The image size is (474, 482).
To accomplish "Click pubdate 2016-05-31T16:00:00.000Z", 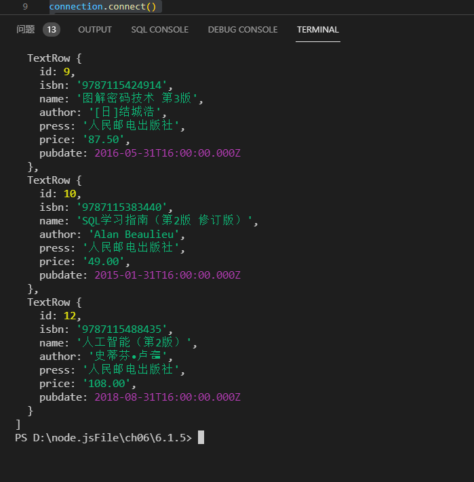I will [167, 153].
